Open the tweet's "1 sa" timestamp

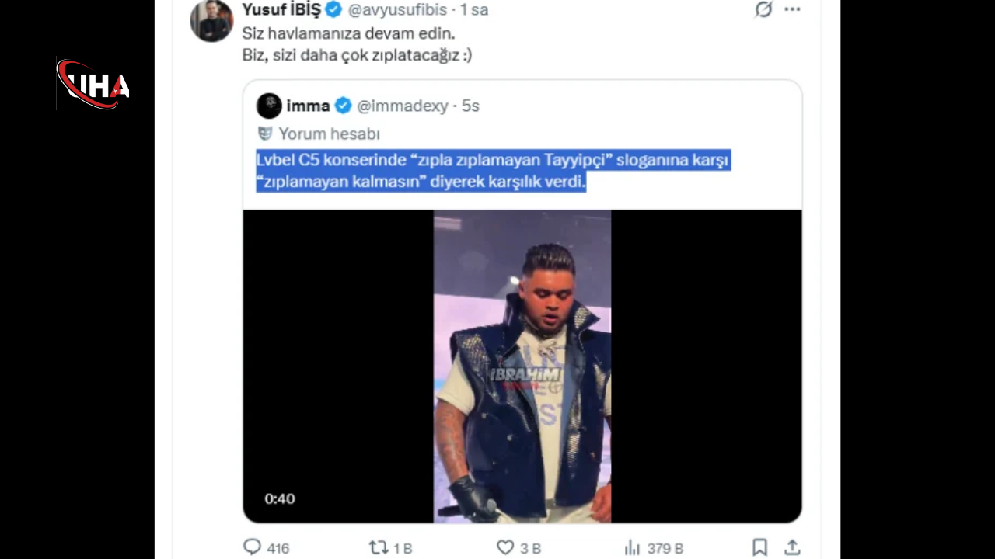[x=474, y=10]
